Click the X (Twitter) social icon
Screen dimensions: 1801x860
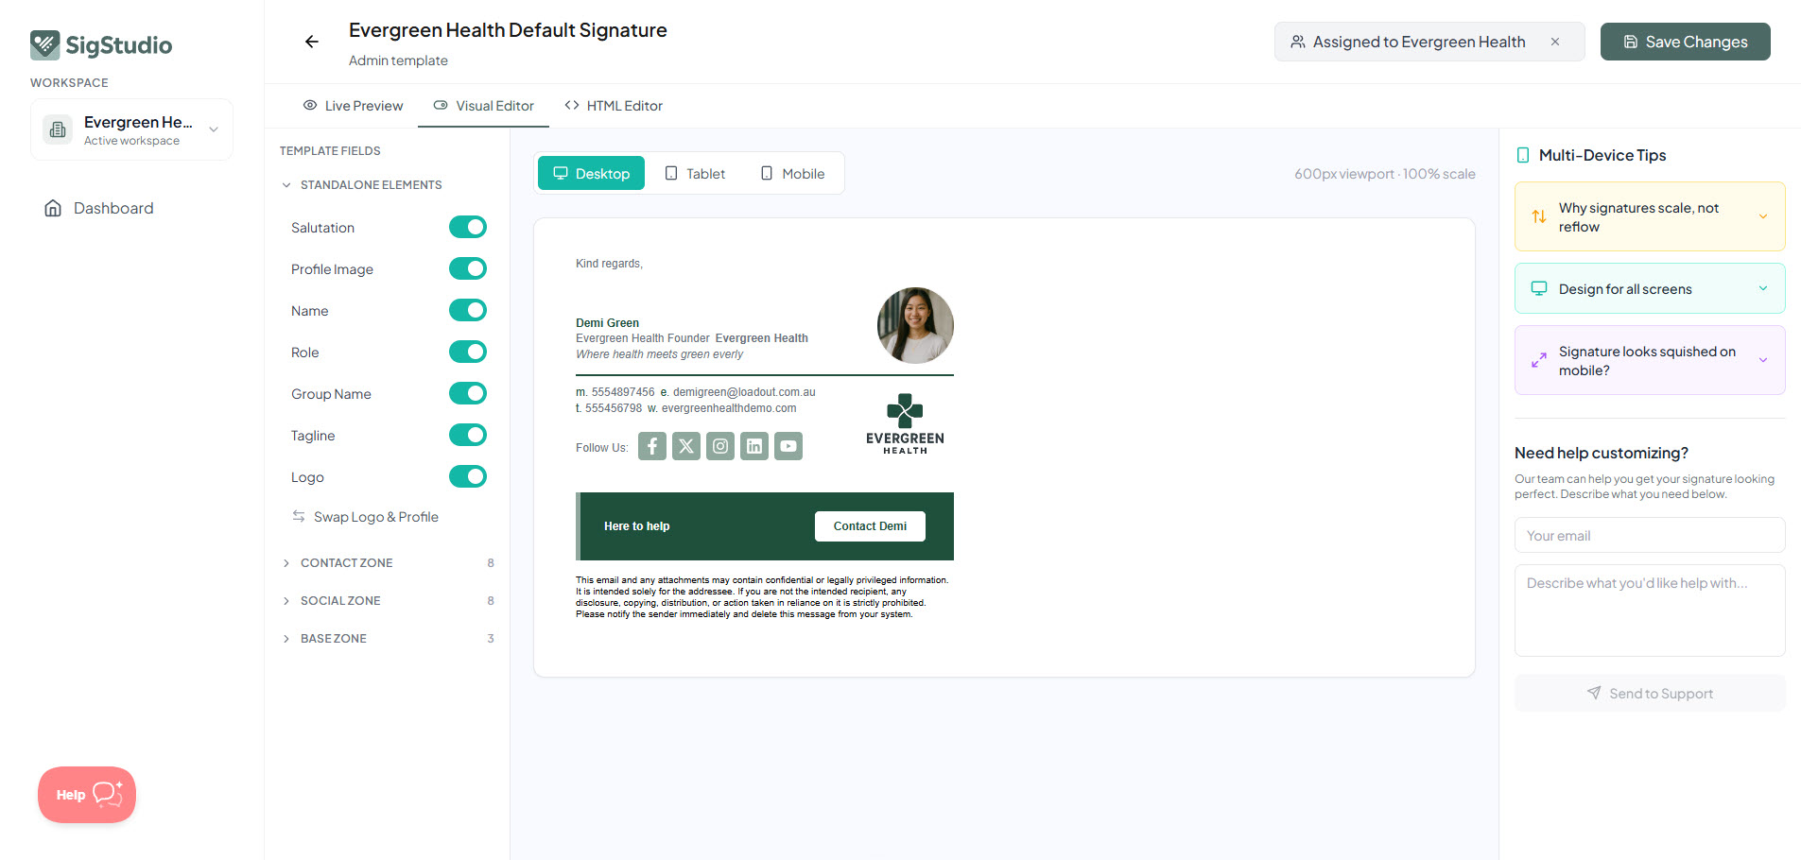686,446
